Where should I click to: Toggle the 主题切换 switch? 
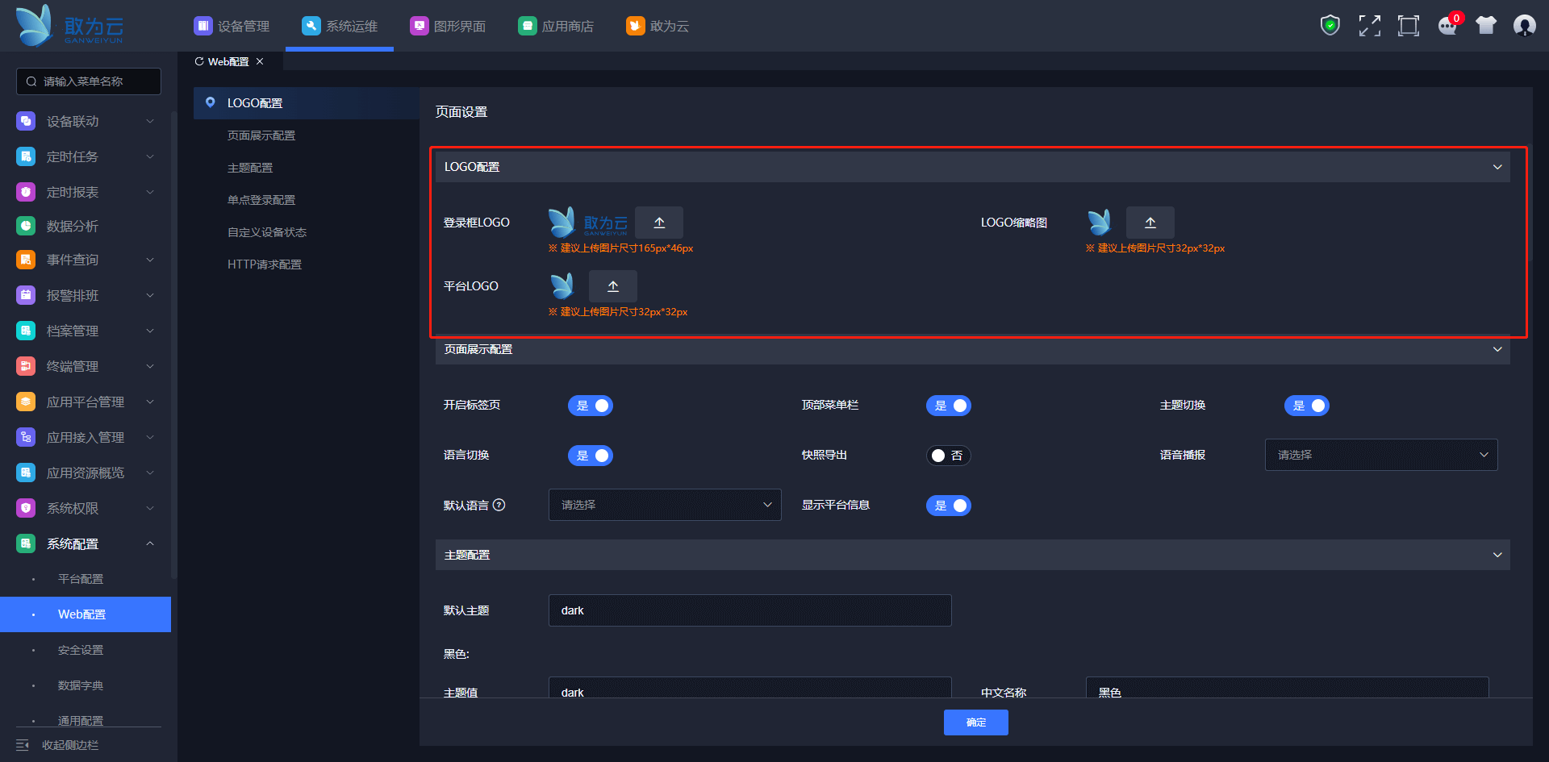point(1307,406)
